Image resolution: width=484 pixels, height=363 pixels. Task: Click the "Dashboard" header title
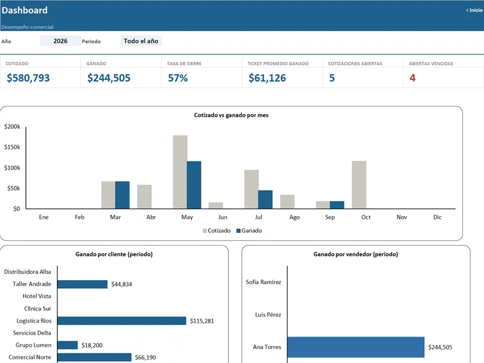point(25,10)
